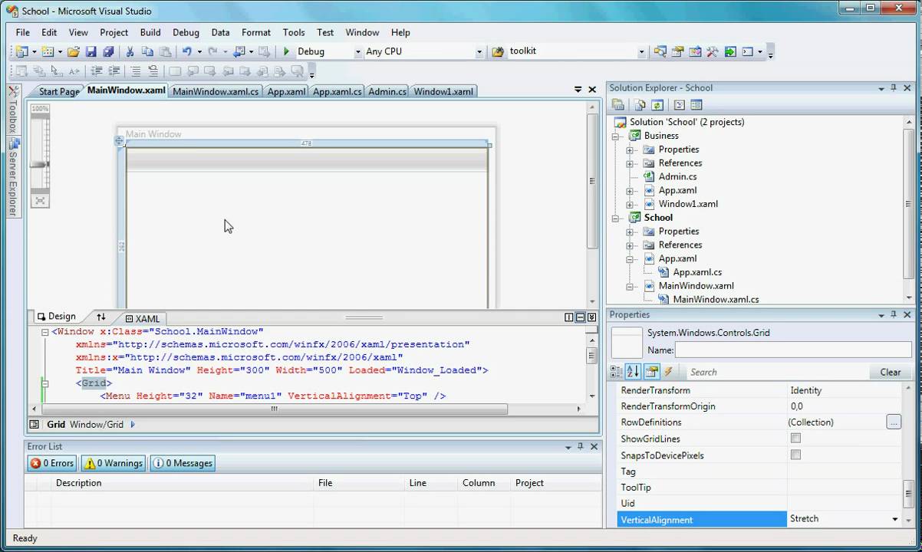Sort properties alphabetically with the AZ icon

pyautogui.click(x=633, y=372)
